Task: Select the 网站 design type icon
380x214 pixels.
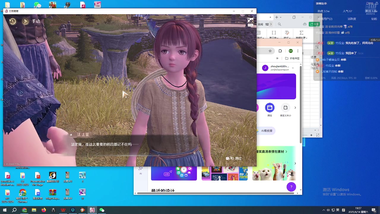Action: (270, 110)
